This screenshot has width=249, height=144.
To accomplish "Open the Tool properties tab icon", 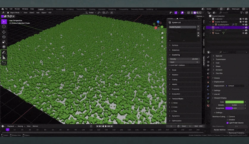I will coord(208,57).
